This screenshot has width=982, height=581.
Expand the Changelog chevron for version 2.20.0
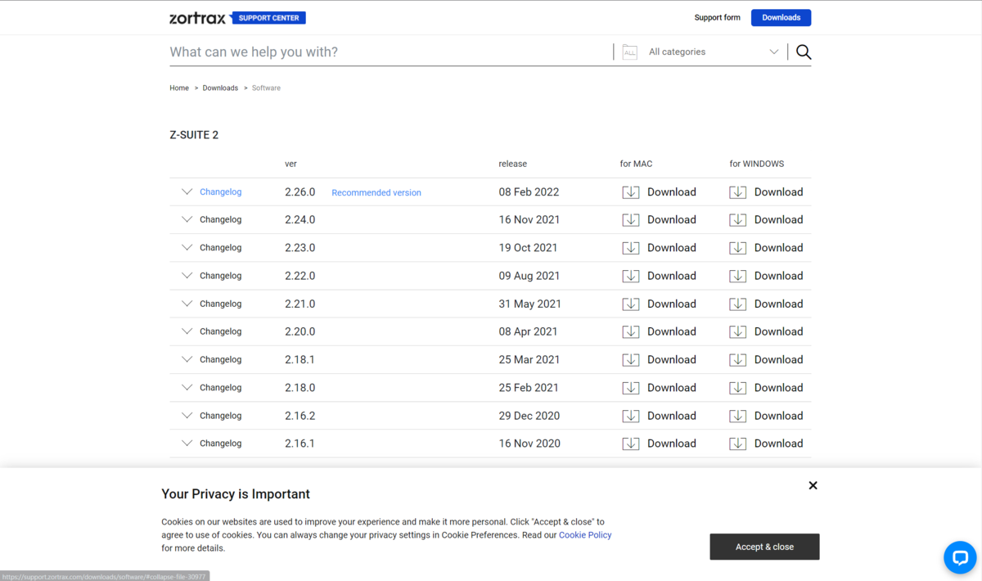tap(187, 331)
